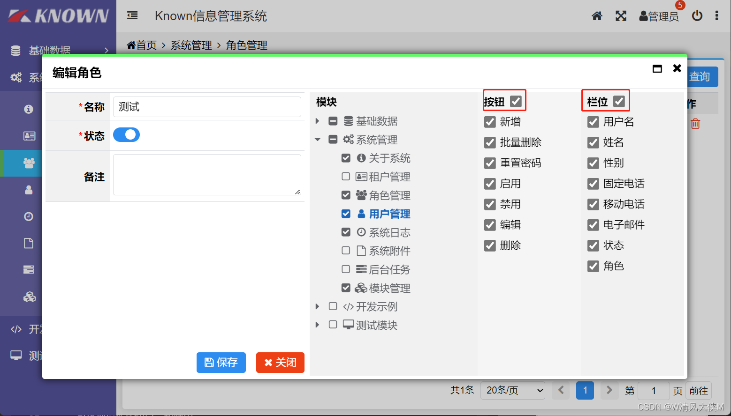Click the 保存 button
This screenshot has width=731, height=416.
[221, 363]
